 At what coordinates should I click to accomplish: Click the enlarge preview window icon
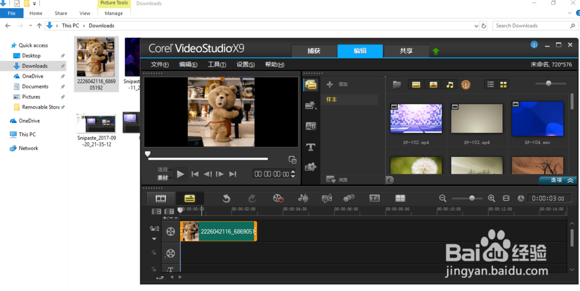(292, 160)
